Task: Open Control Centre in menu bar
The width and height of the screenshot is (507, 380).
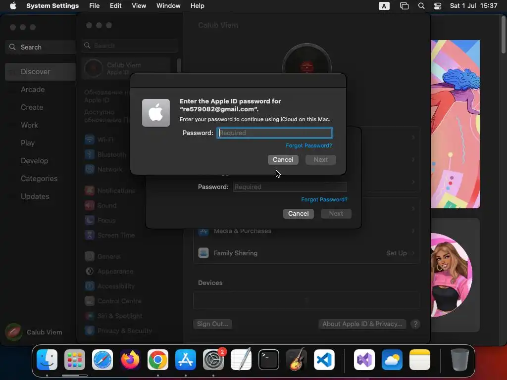Action: point(438,6)
